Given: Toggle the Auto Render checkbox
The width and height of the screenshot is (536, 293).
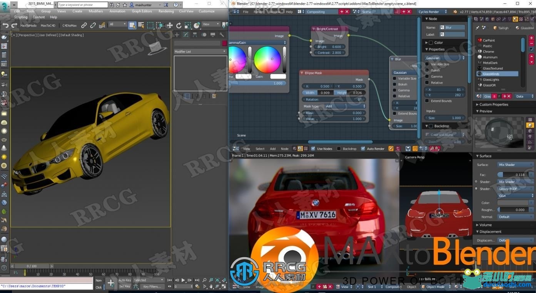Looking at the screenshot, I should 363,149.
